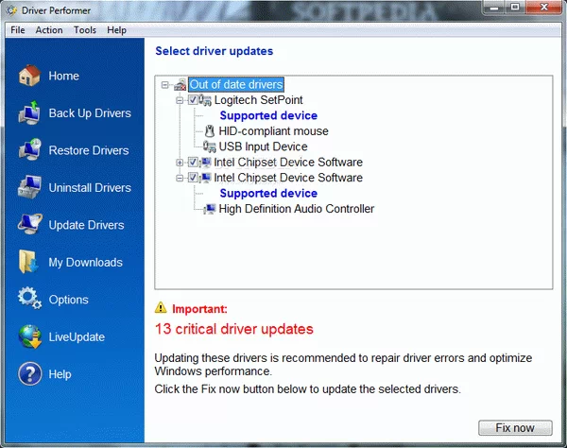The image size is (567, 448).
Task: Click the Options gears icon
Action: pyautogui.click(x=29, y=299)
